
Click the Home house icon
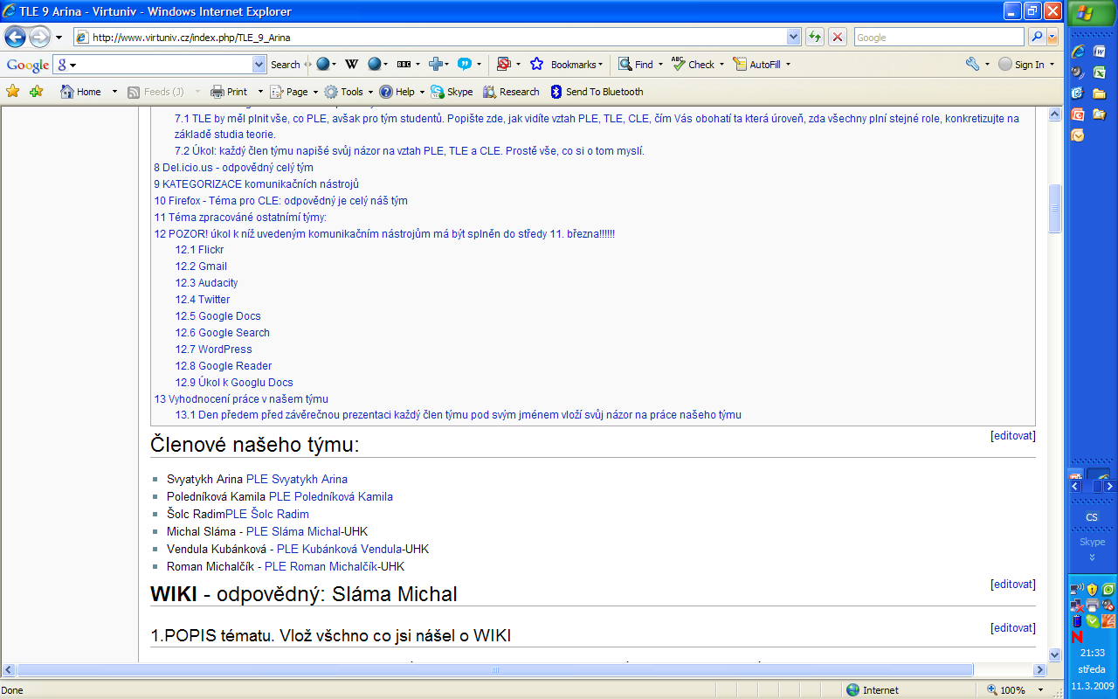point(66,92)
